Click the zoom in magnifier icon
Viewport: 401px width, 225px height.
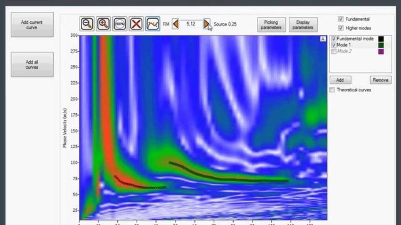point(103,24)
